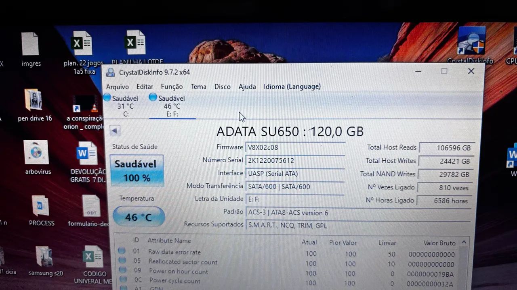Image resolution: width=517 pixels, height=290 pixels.
Task: Select the Reallocated sector count row
Action: (x=288, y=263)
